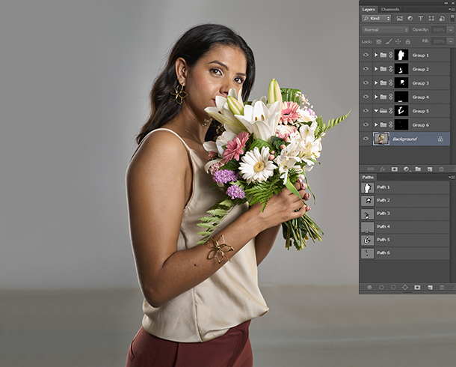Screen dimensions: 456x367
Task: Lock layer position with move icon
Action: [x=398, y=42]
